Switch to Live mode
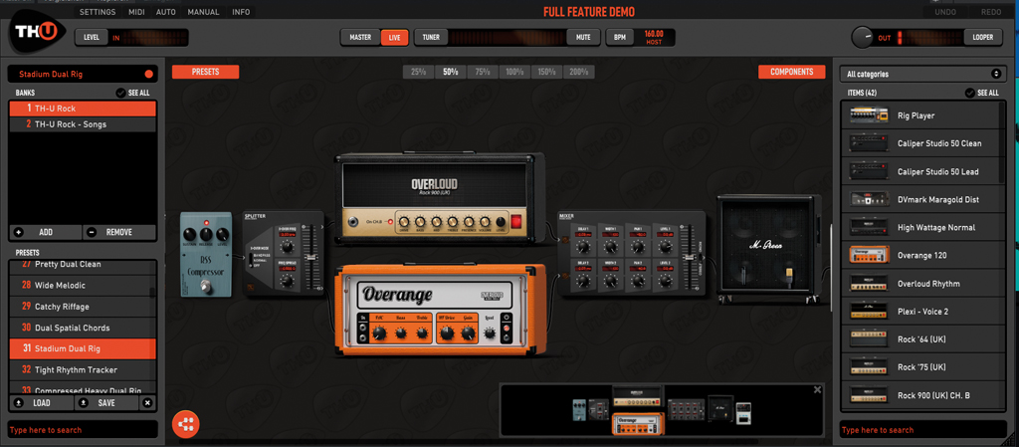The image size is (1019, 447). click(394, 38)
